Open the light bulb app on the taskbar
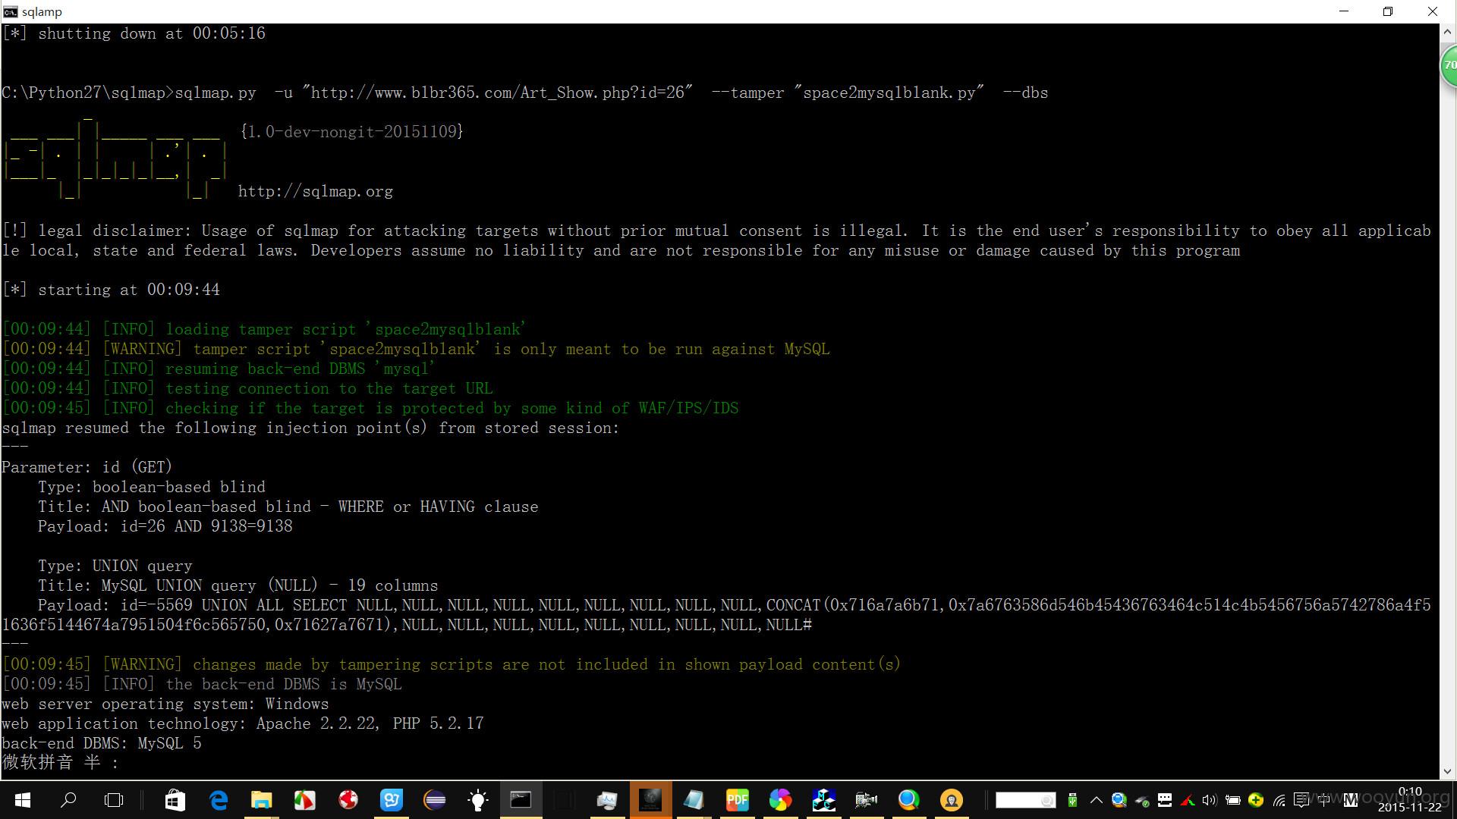Viewport: 1457px width, 819px height. point(478,800)
